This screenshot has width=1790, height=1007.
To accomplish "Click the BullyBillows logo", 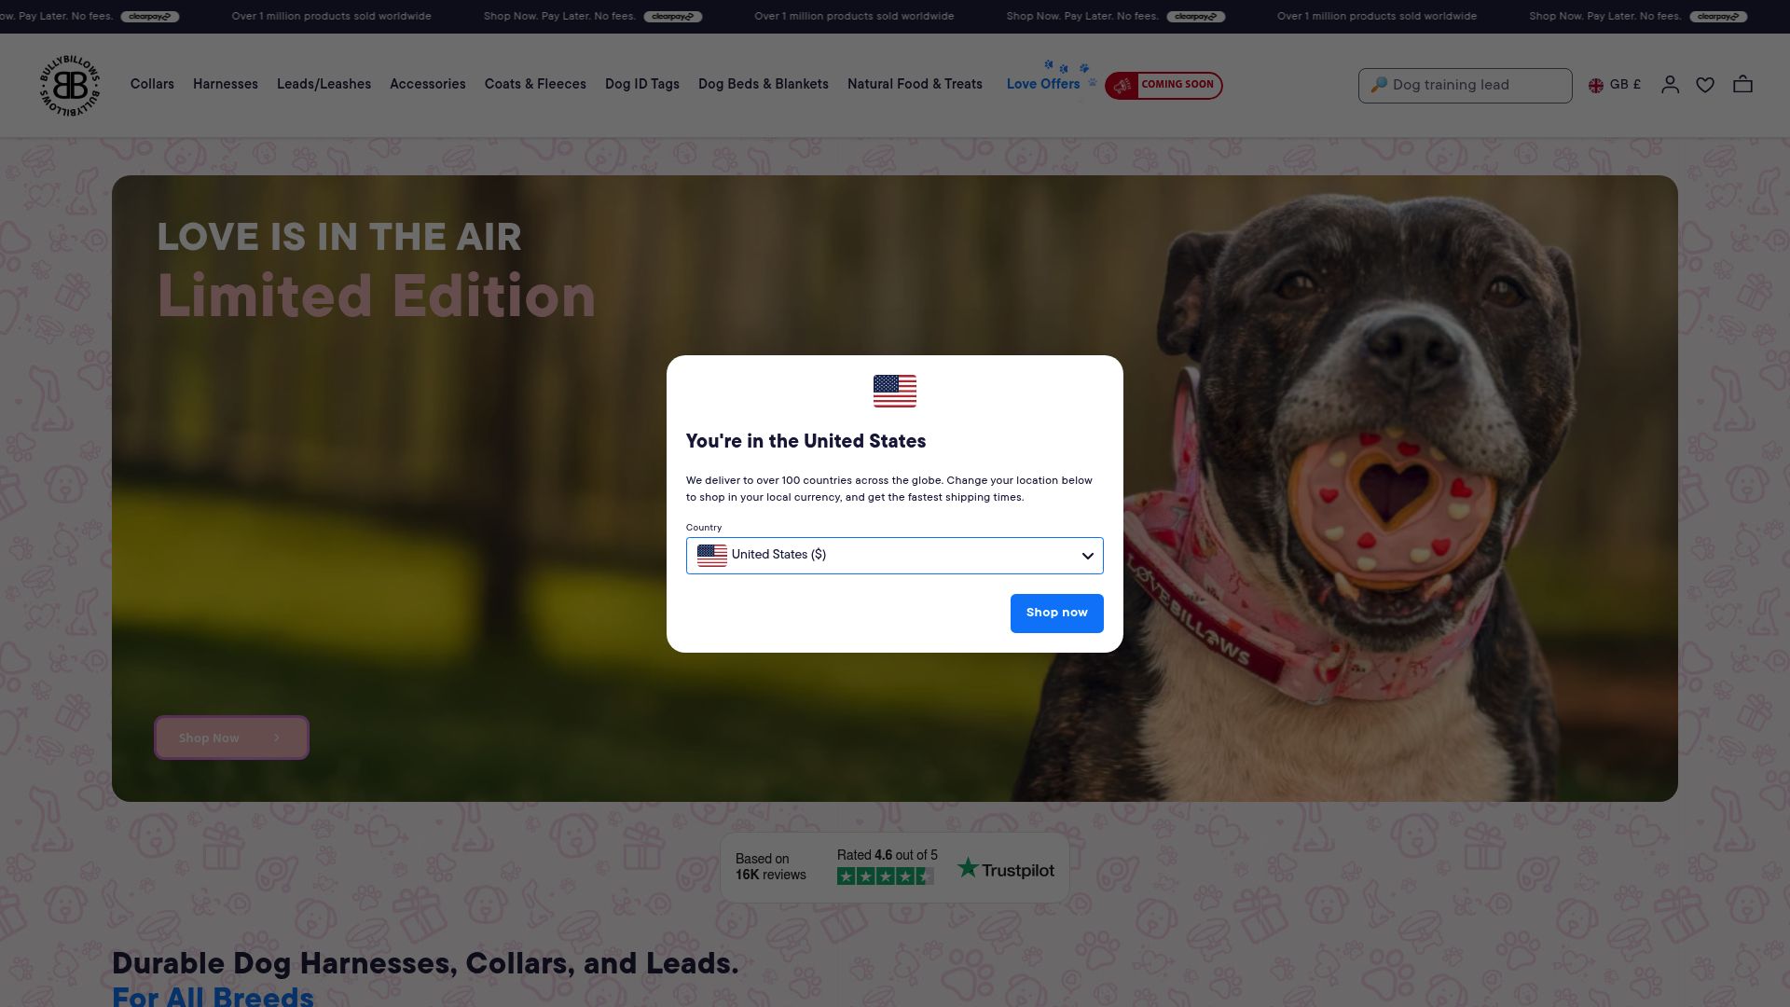I will [70, 86].
